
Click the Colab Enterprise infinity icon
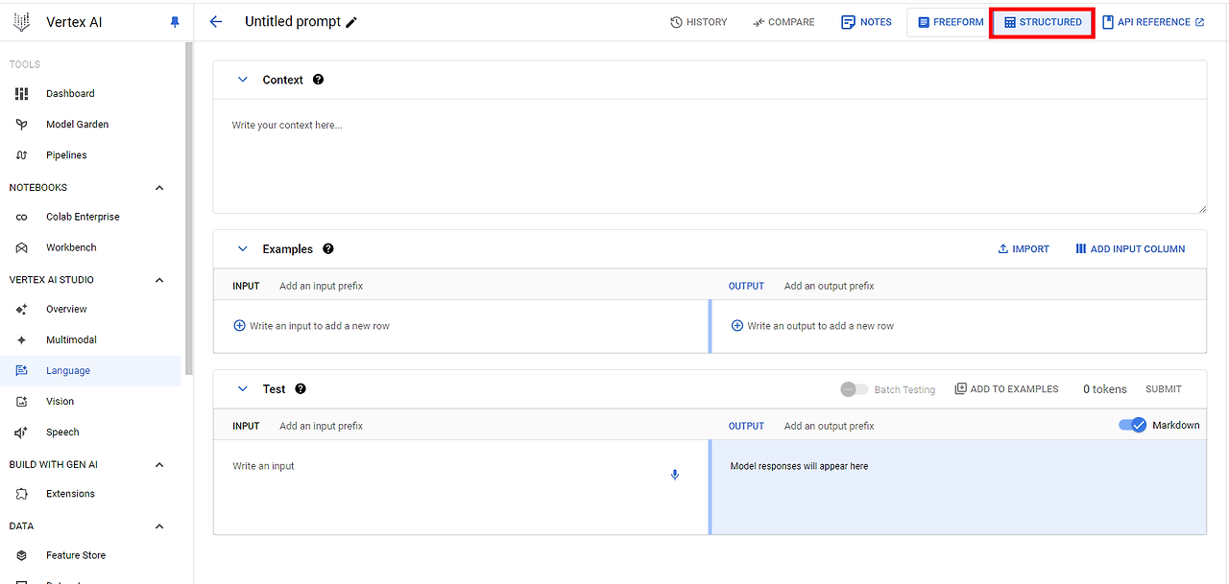tap(22, 217)
